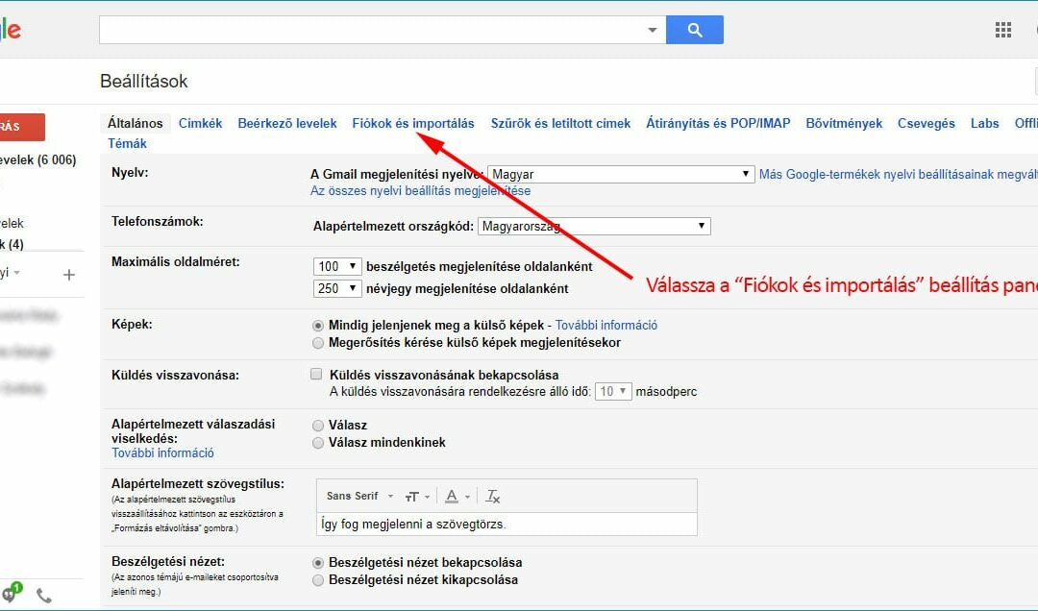
Task: Open Más Google-termékek nyelvi beállításai link
Action: point(899,174)
